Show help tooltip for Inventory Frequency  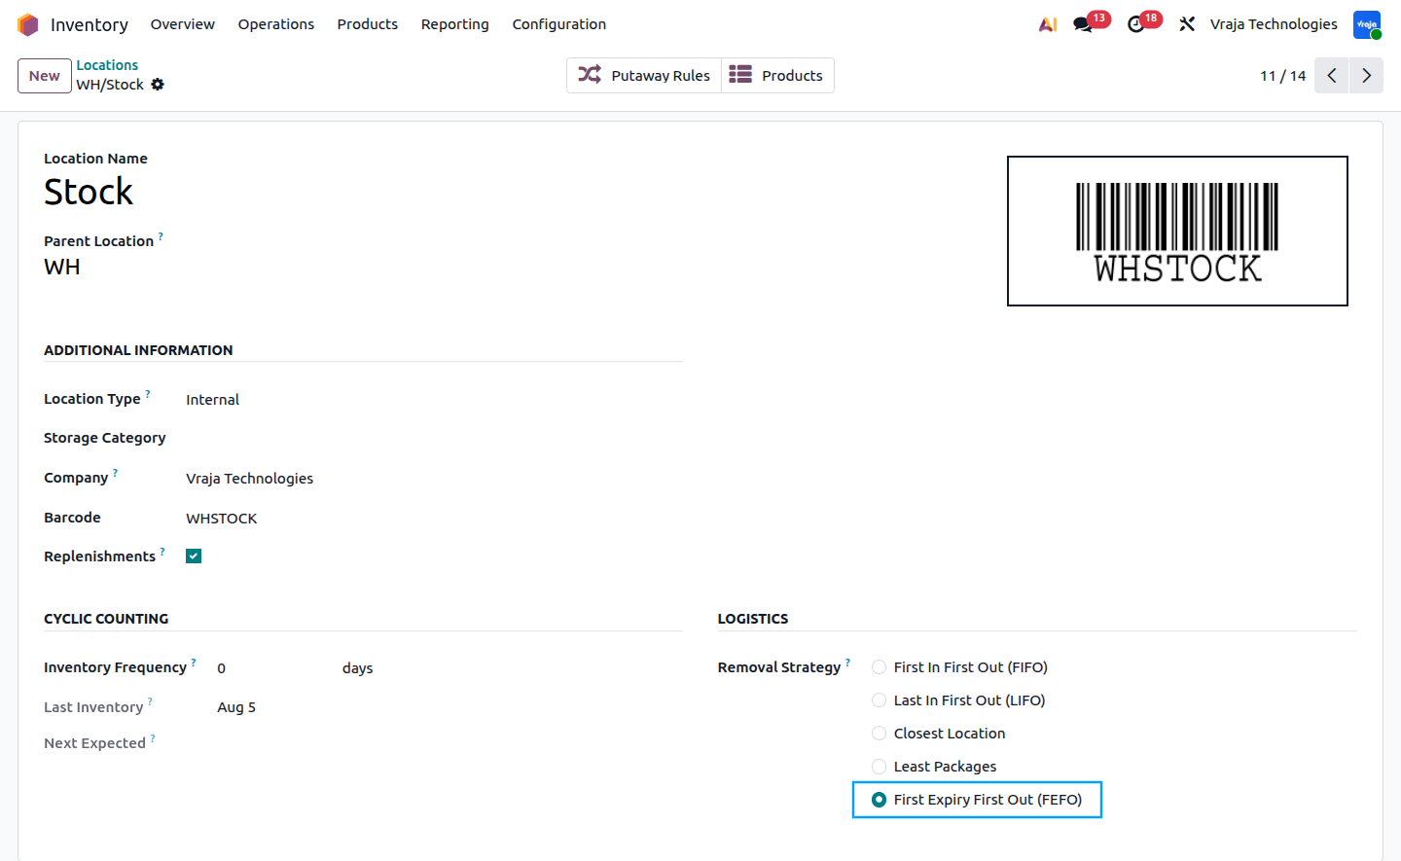pyautogui.click(x=194, y=663)
